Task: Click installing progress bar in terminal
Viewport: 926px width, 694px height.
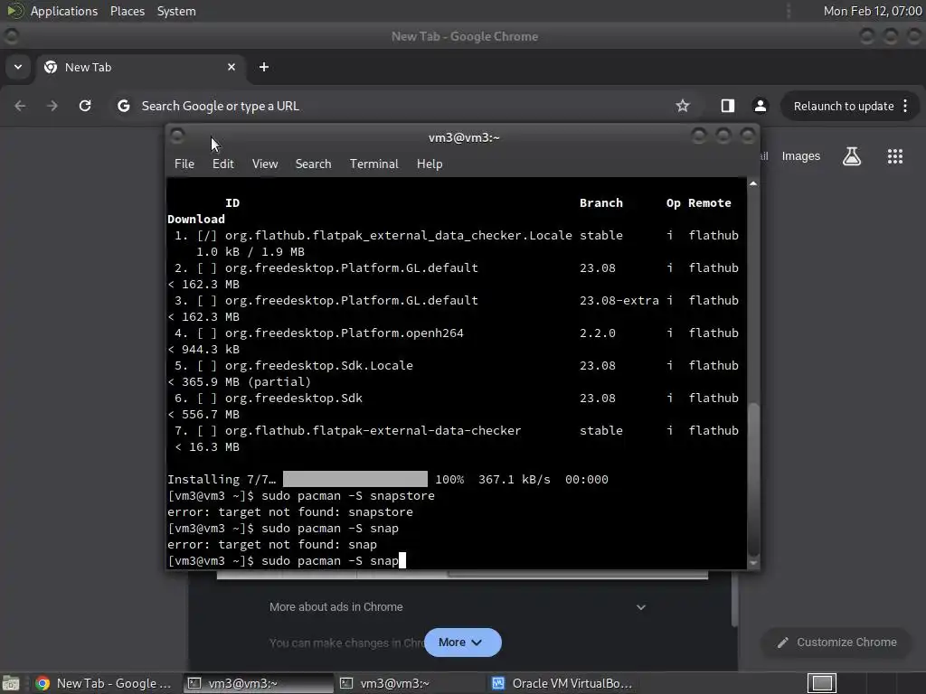Action: (354, 479)
